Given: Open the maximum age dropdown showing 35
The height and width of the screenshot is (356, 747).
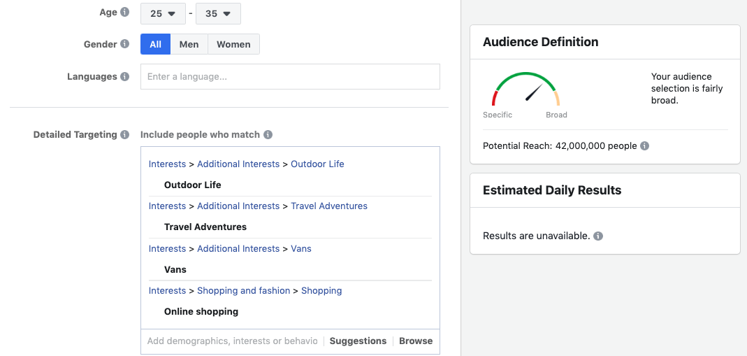Looking at the screenshot, I should 218,13.
